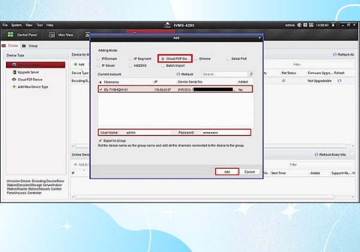Open the Control Panel tab icon
360x252 pixels.
point(10,35)
